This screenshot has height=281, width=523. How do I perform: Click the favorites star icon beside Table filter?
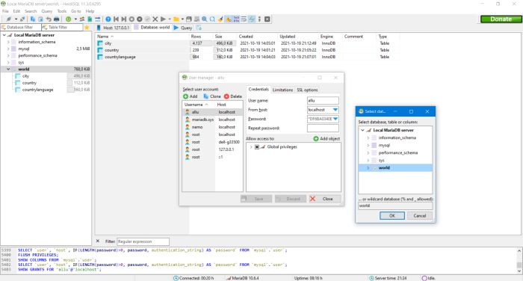point(87,28)
